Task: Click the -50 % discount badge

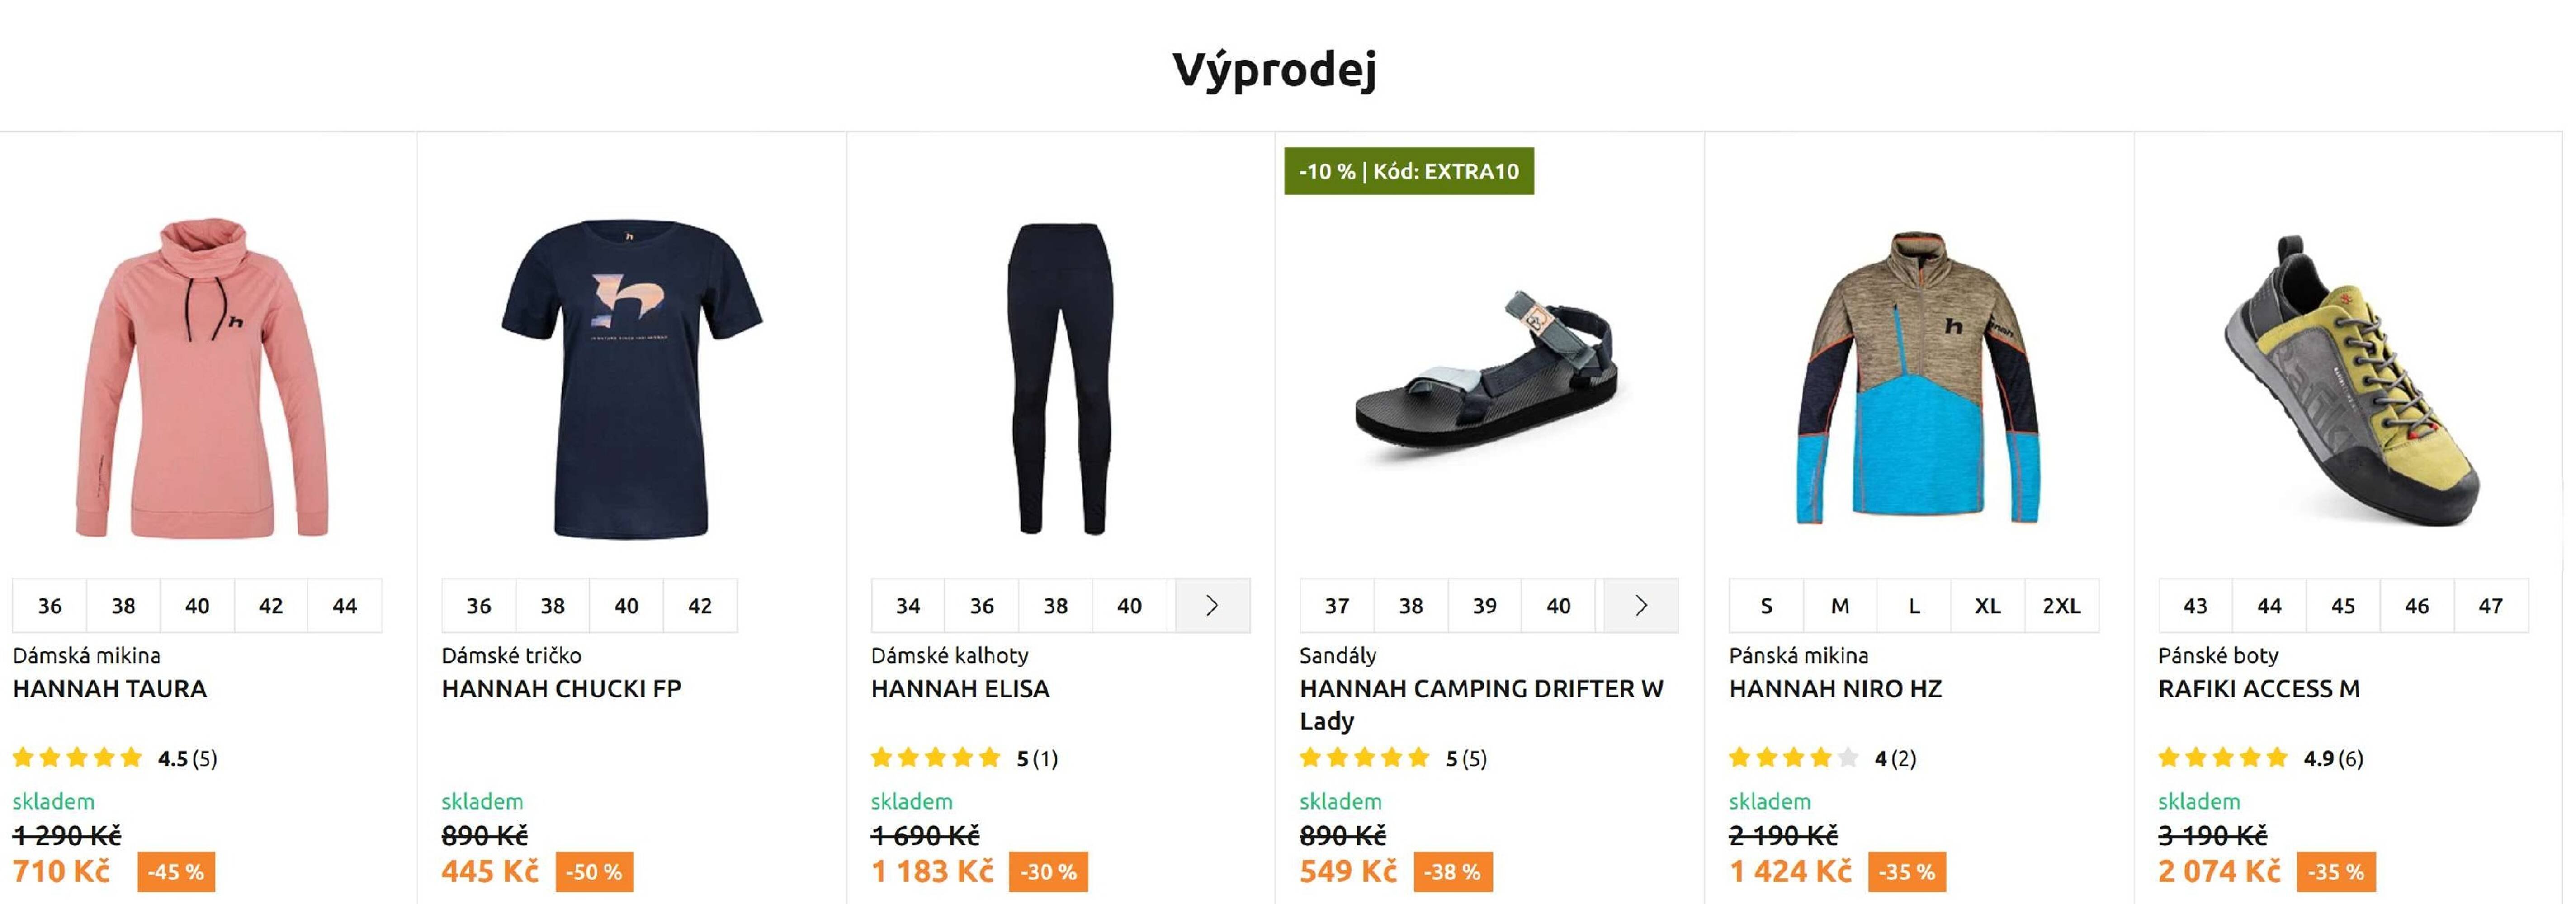Action: click(594, 872)
